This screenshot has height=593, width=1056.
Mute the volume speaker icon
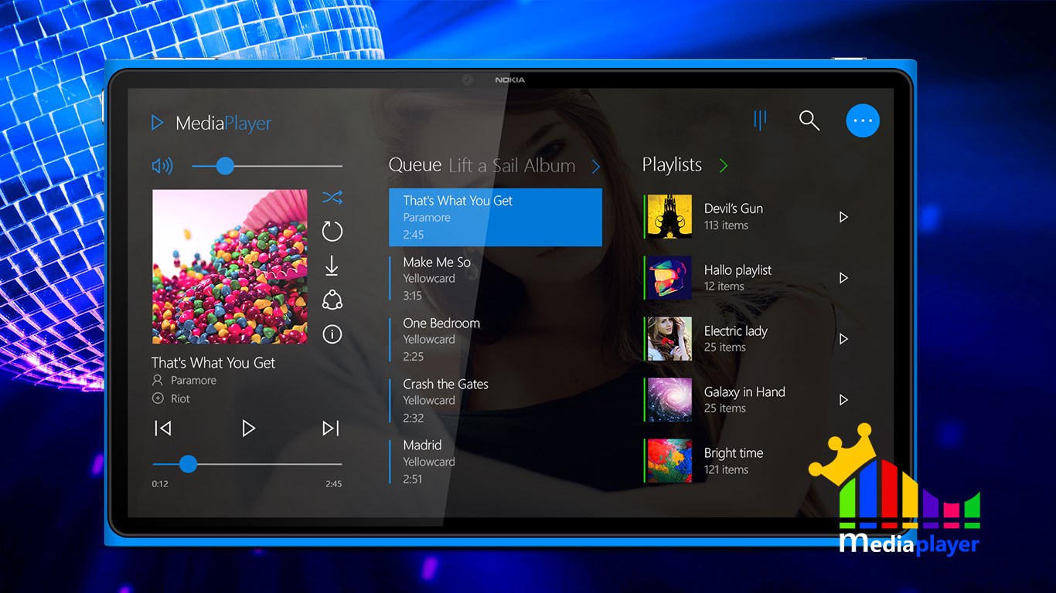(162, 166)
